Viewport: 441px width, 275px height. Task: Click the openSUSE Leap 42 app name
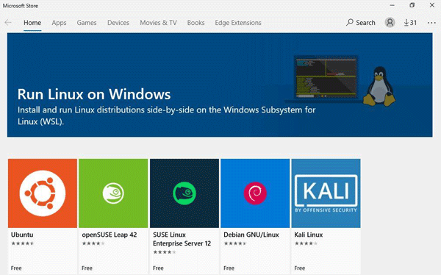(110, 235)
